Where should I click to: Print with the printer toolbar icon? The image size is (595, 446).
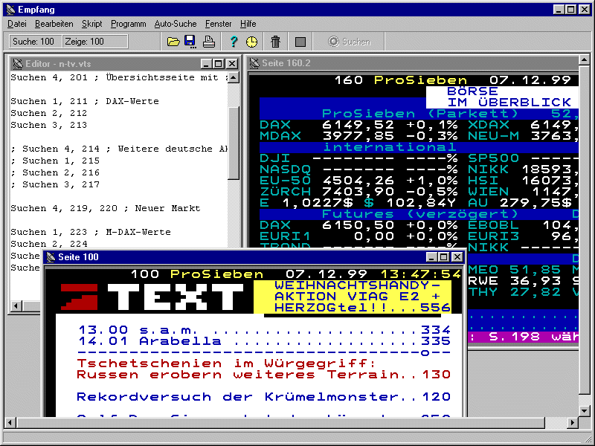pos(209,42)
